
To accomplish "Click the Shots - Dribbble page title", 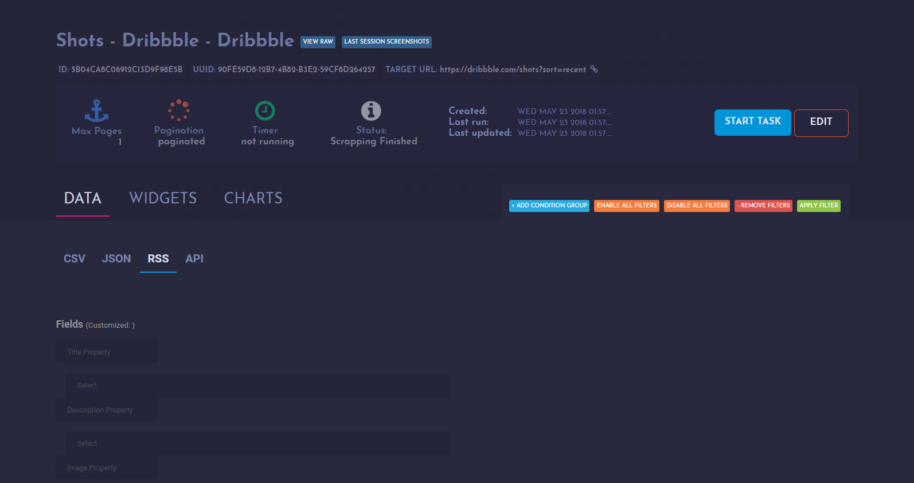I will click(175, 40).
